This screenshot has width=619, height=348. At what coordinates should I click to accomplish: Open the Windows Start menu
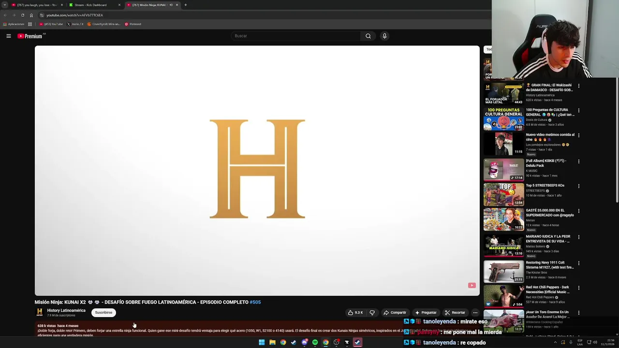(x=262, y=342)
